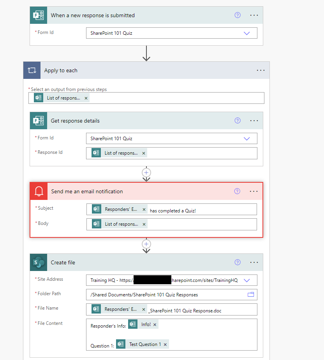Image resolution: width=324 pixels, height=360 pixels.
Task: Click the Forms icon on Get response details
Action: click(39, 121)
